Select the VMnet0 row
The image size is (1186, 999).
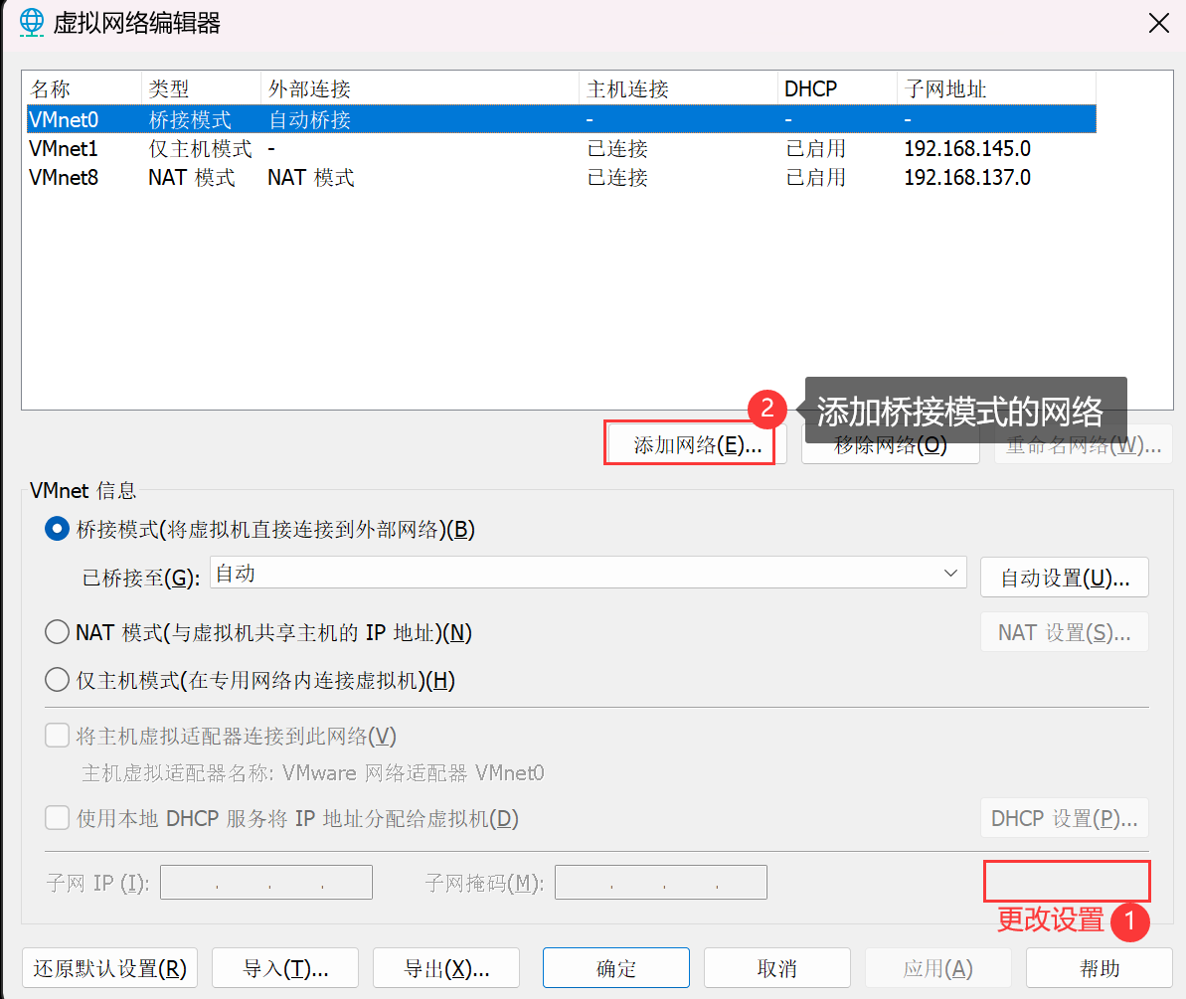tap(562, 119)
